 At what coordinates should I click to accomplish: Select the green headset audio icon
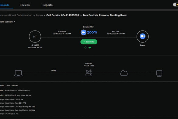point(86,48)
